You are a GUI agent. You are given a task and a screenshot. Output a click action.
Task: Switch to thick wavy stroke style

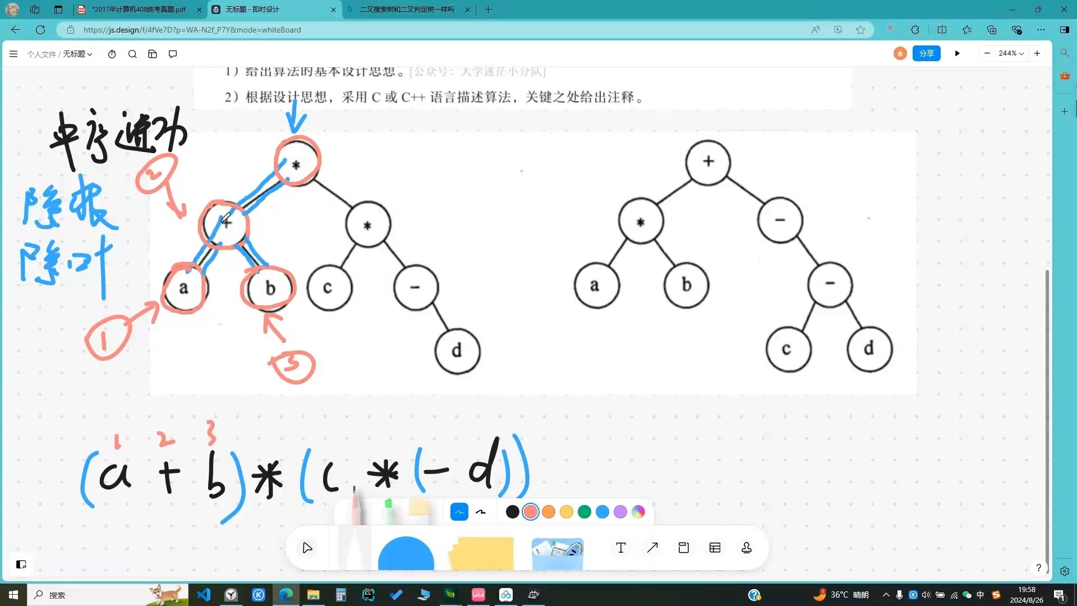point(481,512)
